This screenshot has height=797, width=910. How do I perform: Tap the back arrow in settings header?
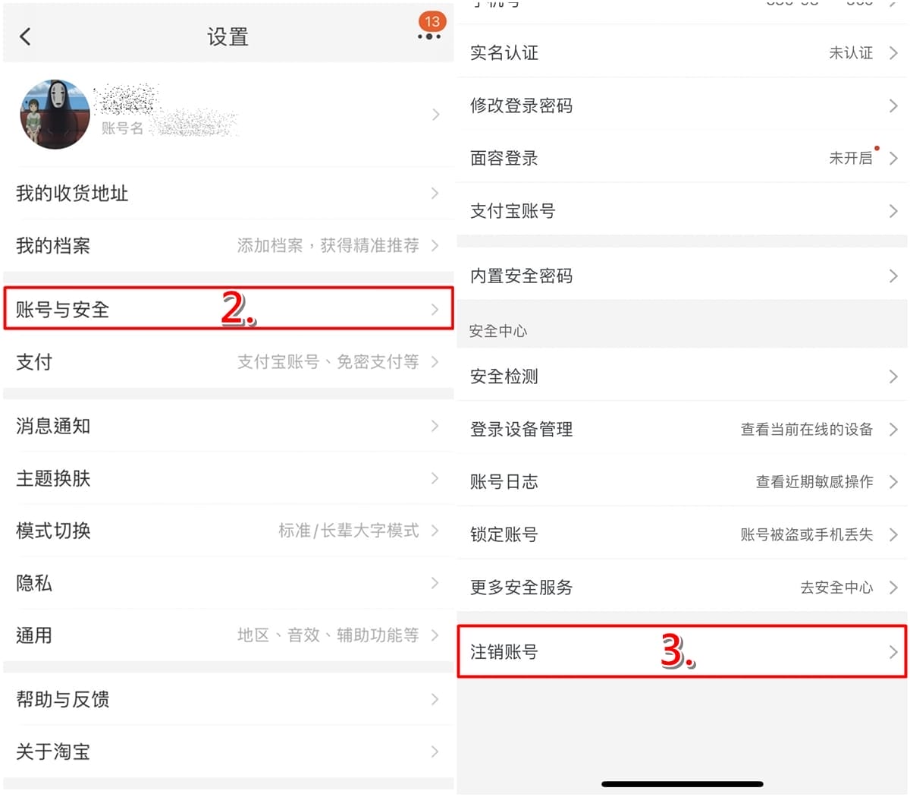click(x=25, y=36)
